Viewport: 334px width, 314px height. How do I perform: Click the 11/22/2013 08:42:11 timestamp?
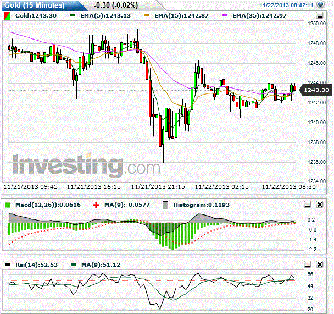pyautogui.click(x=286, y=5)
